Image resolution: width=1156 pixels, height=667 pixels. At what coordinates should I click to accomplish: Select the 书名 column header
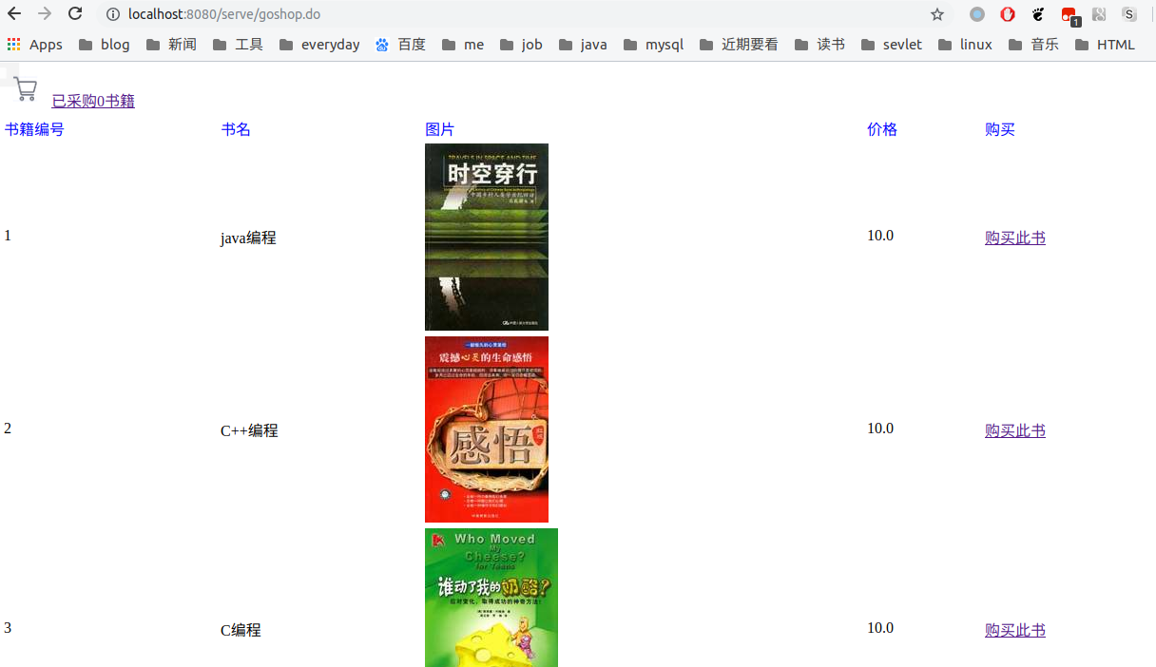point(236,129)
